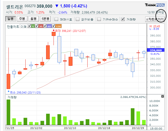168x131 pixels.
Task: Click the tallest volume bar for 11/25
Action: [x=8, y=112]
